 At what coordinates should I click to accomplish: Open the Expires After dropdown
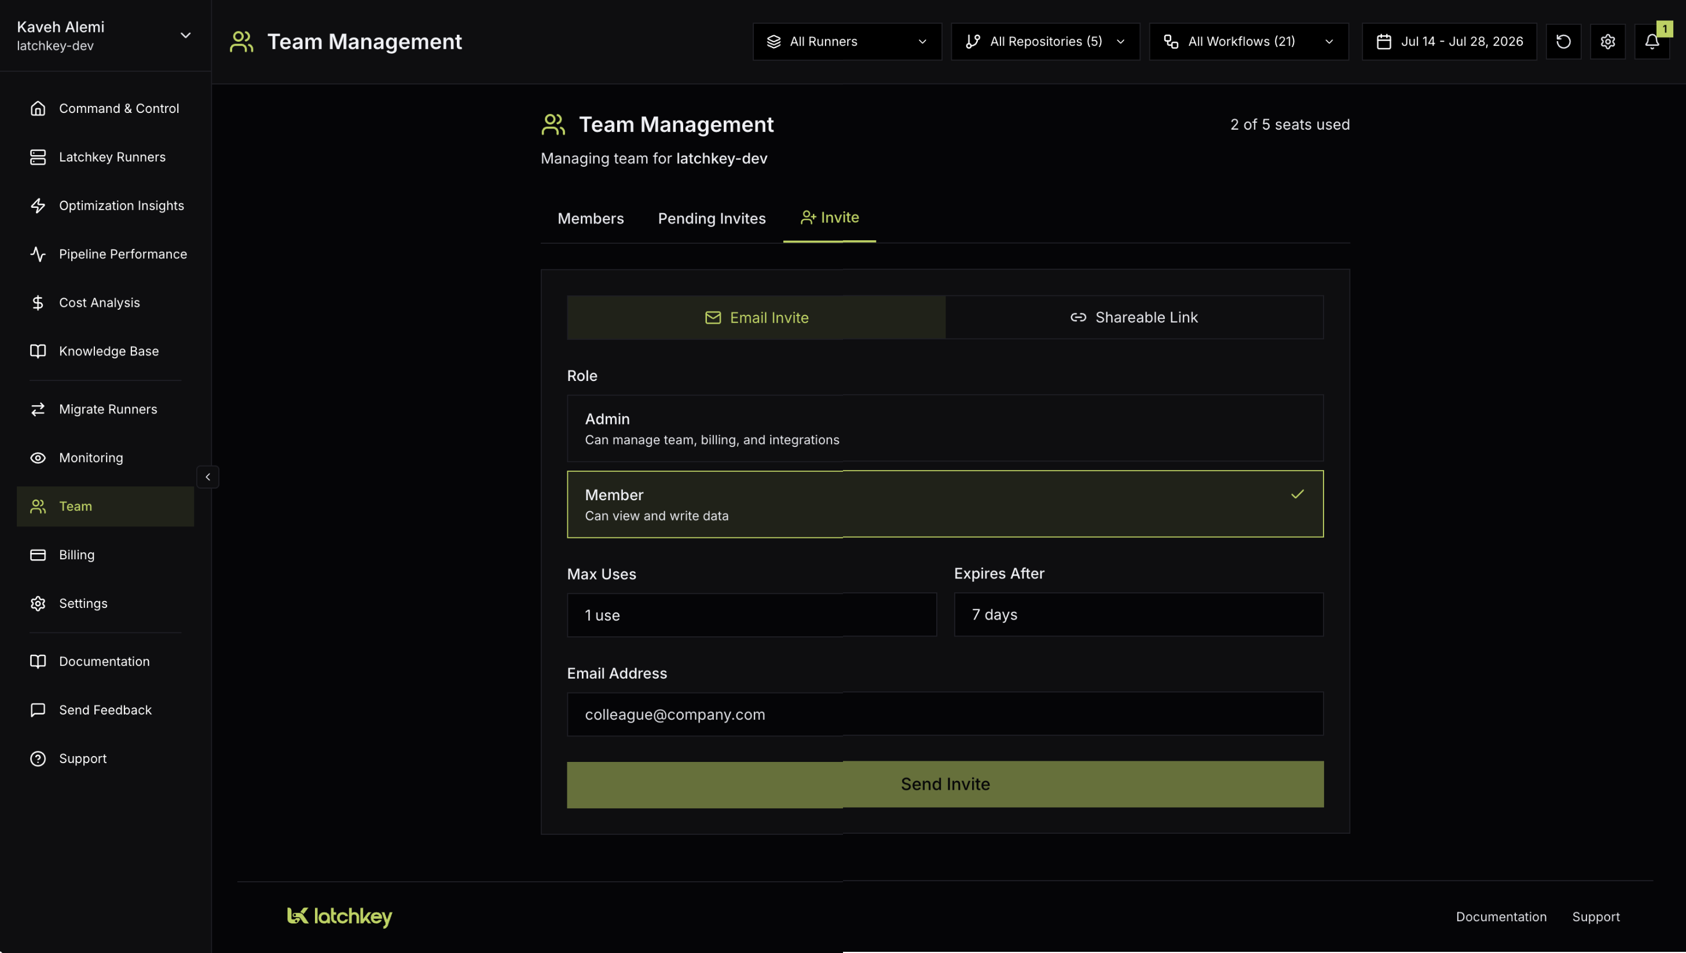click(1138, 615)
